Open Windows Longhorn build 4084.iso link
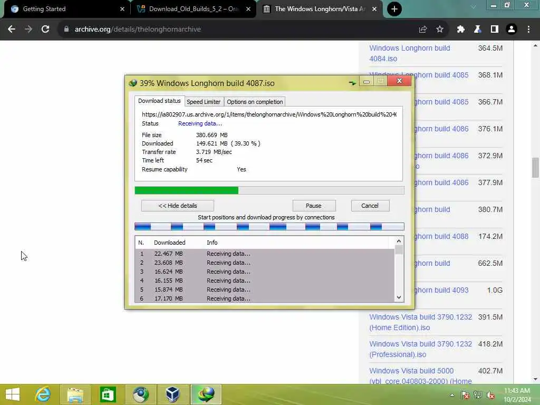Screen dimensions: 540x405 point(409,53)
